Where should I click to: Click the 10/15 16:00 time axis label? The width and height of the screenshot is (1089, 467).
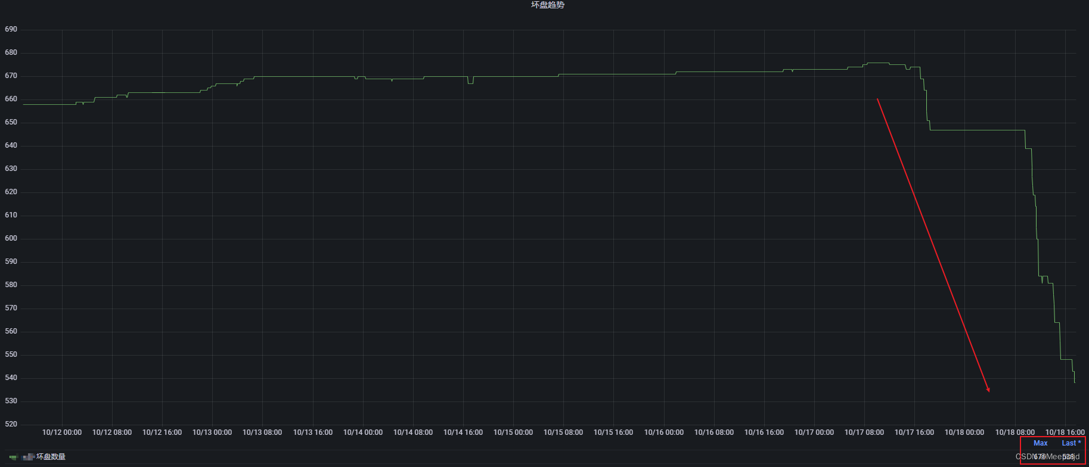tap(613, 432)
